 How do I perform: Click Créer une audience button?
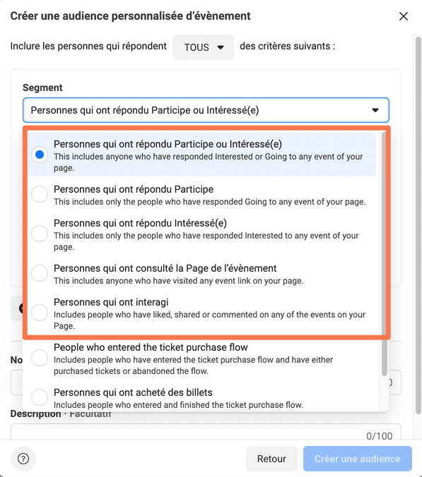coord(358,459)
